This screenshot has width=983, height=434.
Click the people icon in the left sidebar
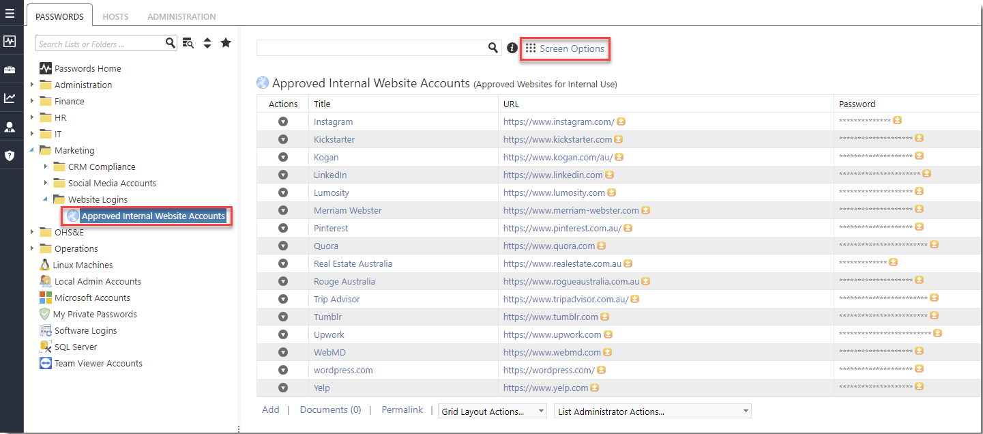click(10, 126)
